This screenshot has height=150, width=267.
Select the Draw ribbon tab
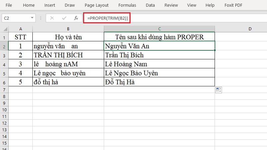(x=70, y=5)
